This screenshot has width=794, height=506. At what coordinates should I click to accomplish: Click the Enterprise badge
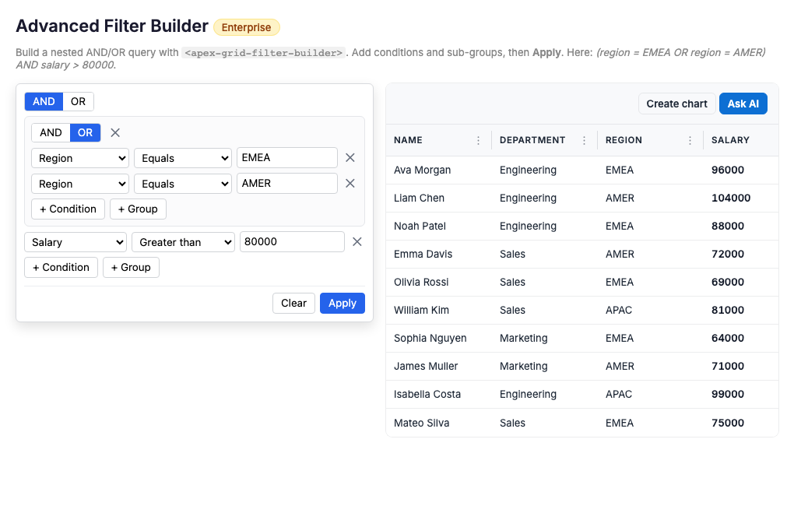click(246, 27)
